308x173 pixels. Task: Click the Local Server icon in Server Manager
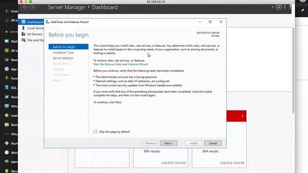24,28
